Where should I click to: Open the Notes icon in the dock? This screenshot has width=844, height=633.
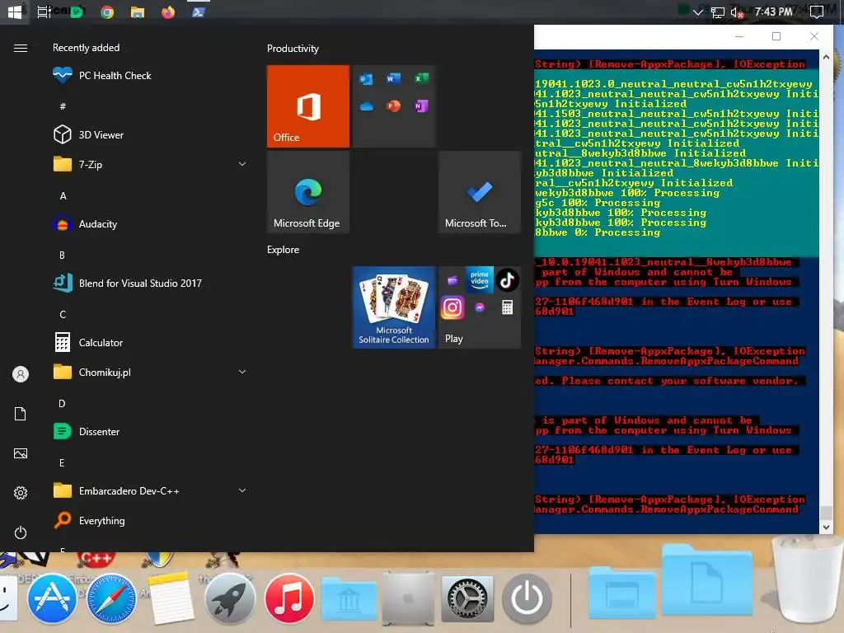[171, 598]
